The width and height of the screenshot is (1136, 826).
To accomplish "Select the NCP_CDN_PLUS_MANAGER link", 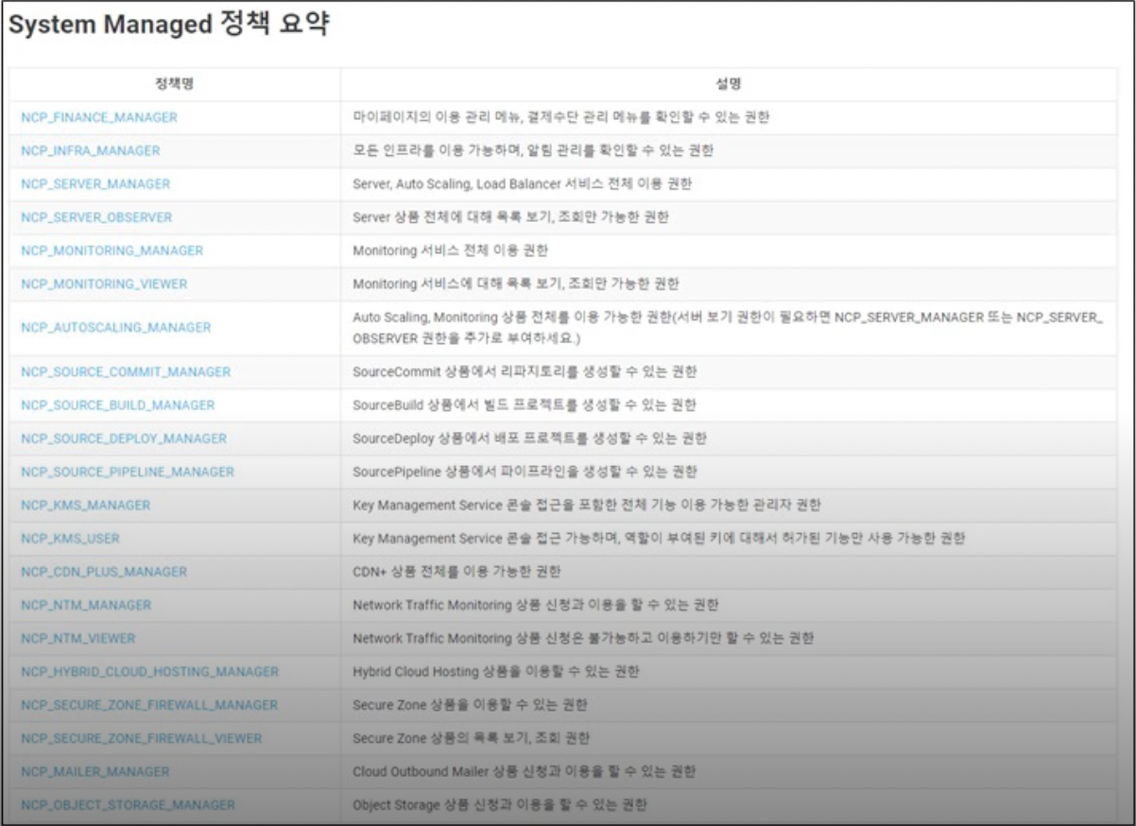I will coord(104,572).
